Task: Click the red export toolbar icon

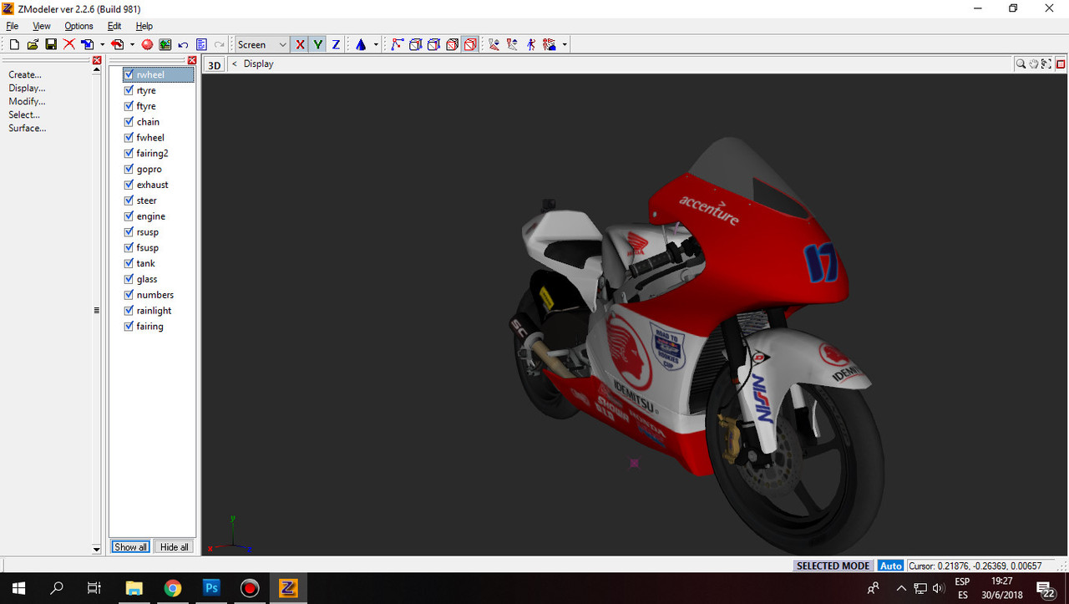Action: click(x=118, y=44)
